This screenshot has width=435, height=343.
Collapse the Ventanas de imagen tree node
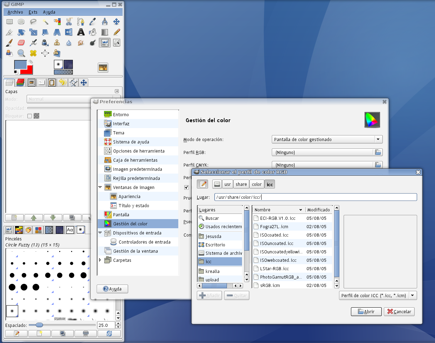tap(100, 187)
